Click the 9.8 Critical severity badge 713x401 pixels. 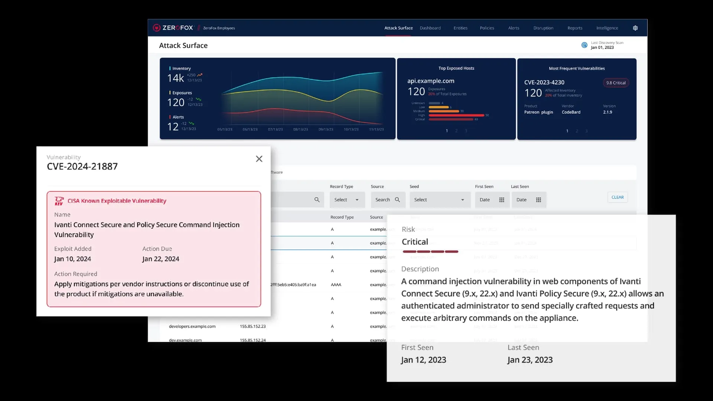click(x=616, y=83)
